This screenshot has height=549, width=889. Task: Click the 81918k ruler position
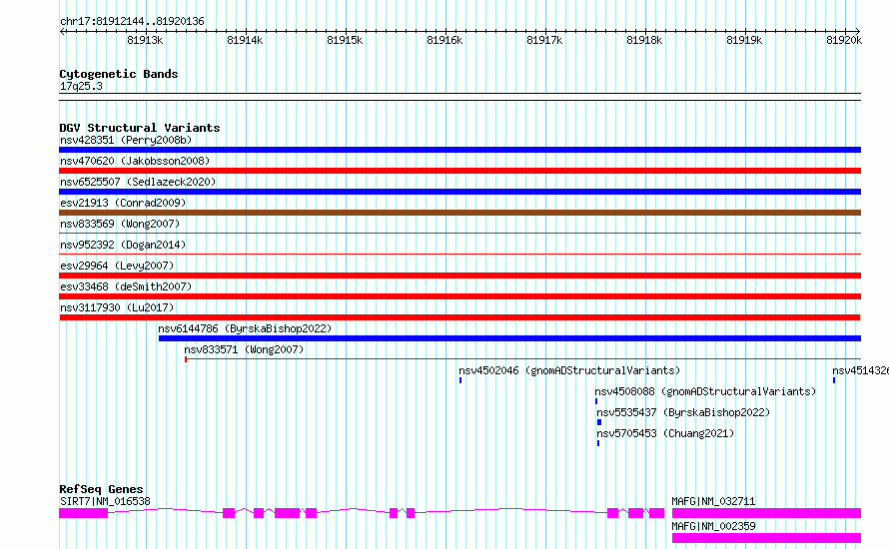pos(644,40)
